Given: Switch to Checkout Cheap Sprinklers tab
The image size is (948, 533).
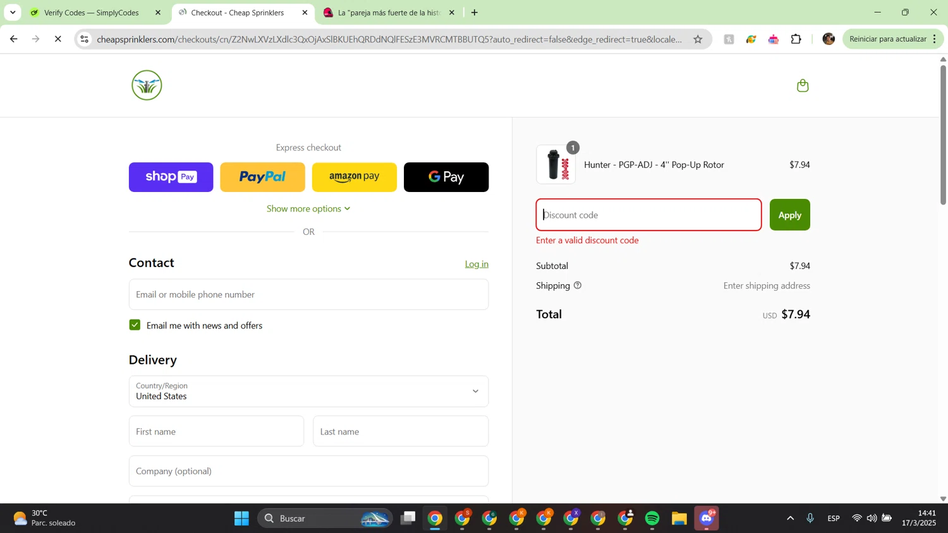Looking at the screenshot, I should coord(238,13).
